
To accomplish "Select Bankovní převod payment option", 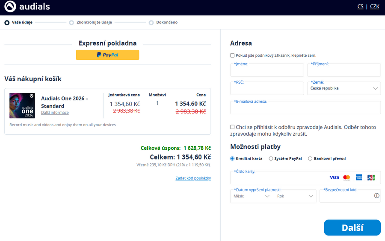I will point(310,159).
